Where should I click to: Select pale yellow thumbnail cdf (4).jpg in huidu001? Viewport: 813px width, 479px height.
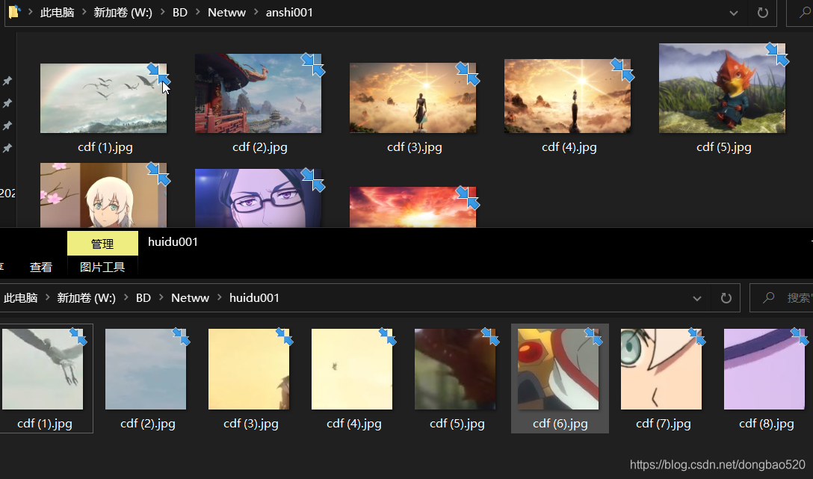pyautogui.click(x=352, y=369)
